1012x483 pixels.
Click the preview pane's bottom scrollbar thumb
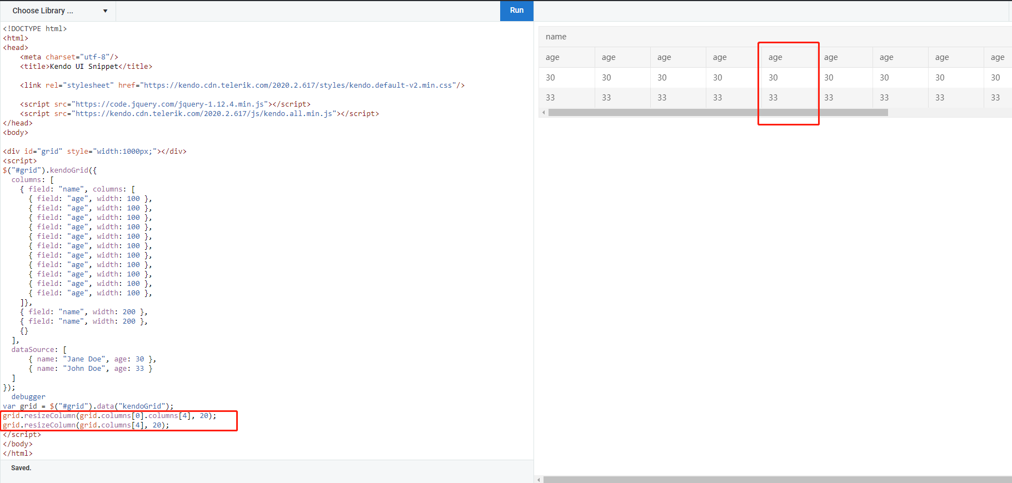(777, 480)
